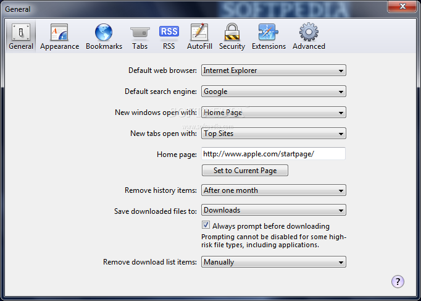
Task: Close the General preferences window
Action: 402,6
